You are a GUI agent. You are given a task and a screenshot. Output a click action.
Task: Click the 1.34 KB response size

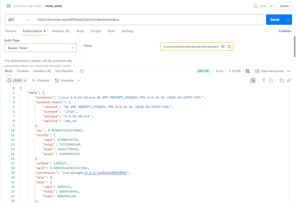tap(235, 71)
